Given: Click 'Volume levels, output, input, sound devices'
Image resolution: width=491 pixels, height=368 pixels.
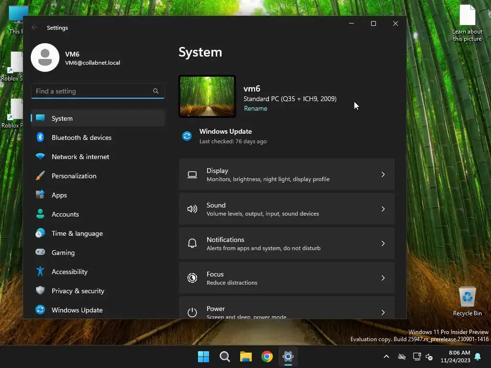Looking at the screenshot, I should click(x=263, y=214).
